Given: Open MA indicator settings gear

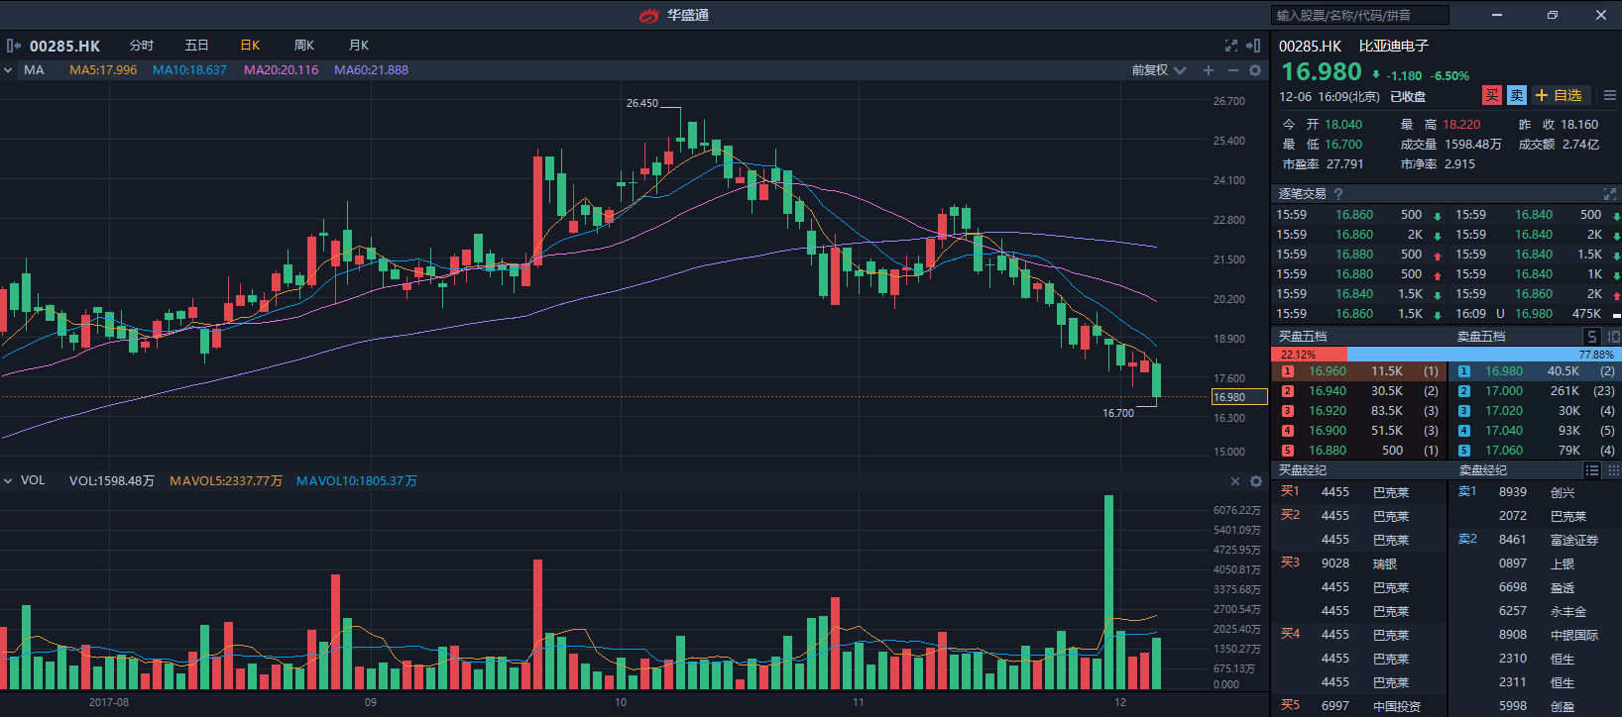Looking at the screenshot, I should (1255, 70).
